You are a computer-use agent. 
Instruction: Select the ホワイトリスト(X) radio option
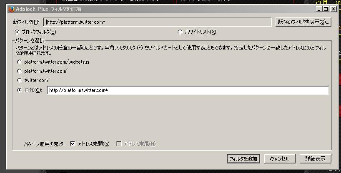coord(180,32)
